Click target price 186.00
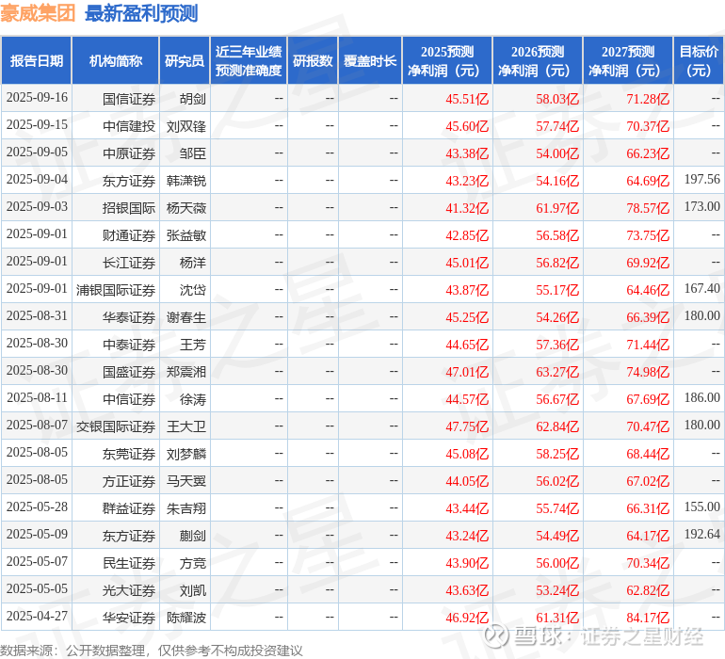The height and width of the screenshot is (659, 725). click(701, 397)
